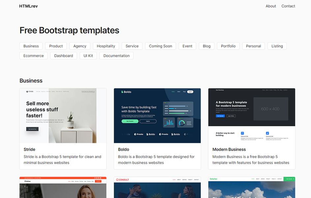Image resolution: width=311 pixels, height=198 pixels.
Task: Open the Contact page link
Action: 288,6
